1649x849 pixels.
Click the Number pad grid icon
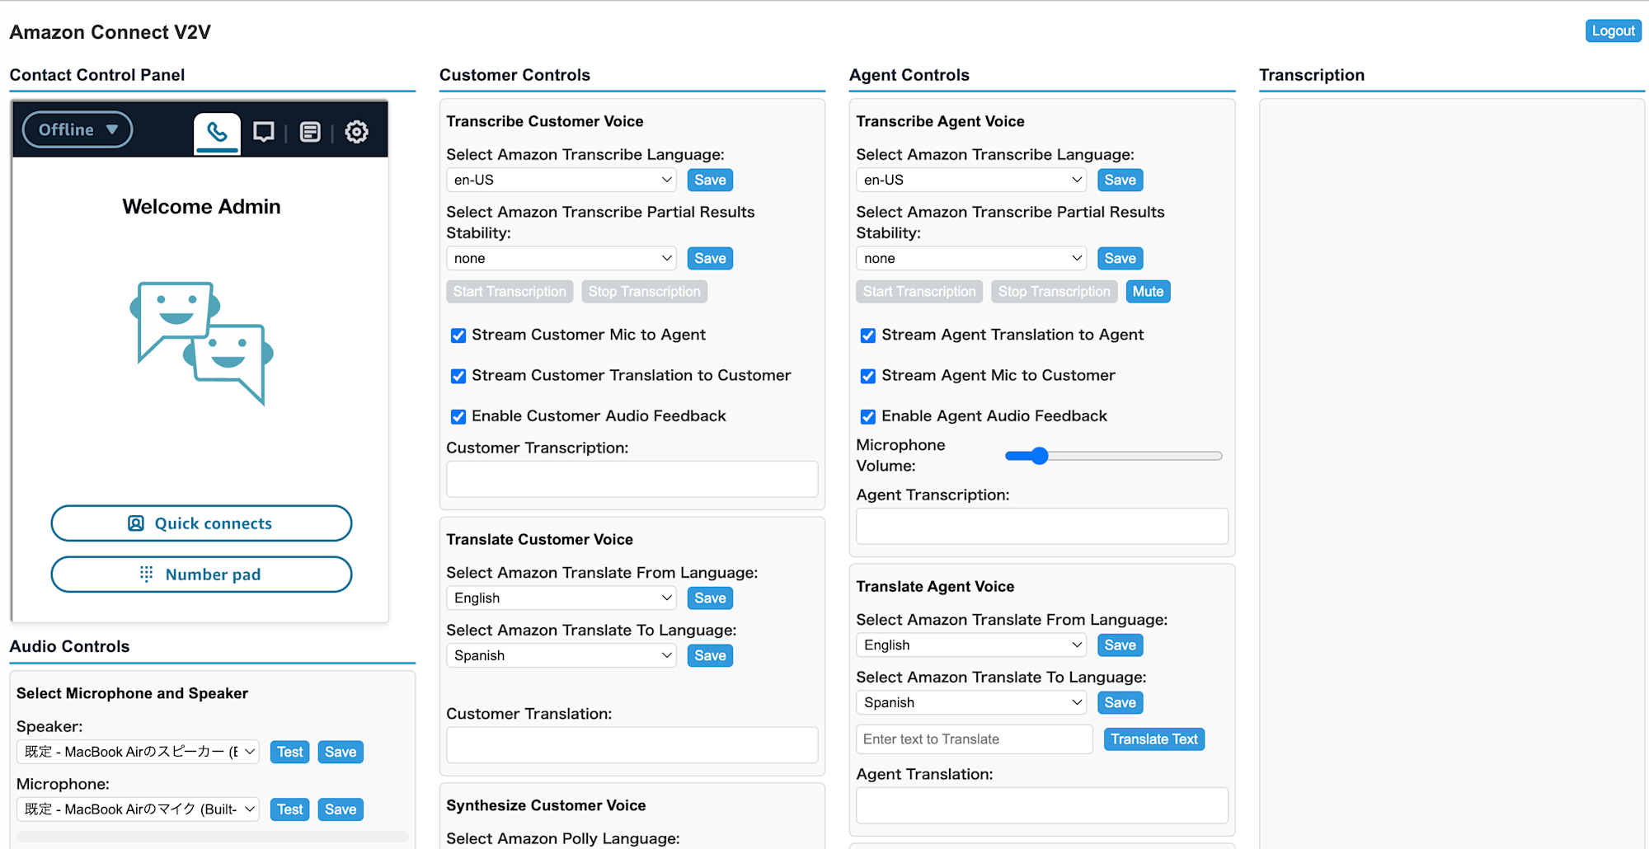(x=146, y=574)
